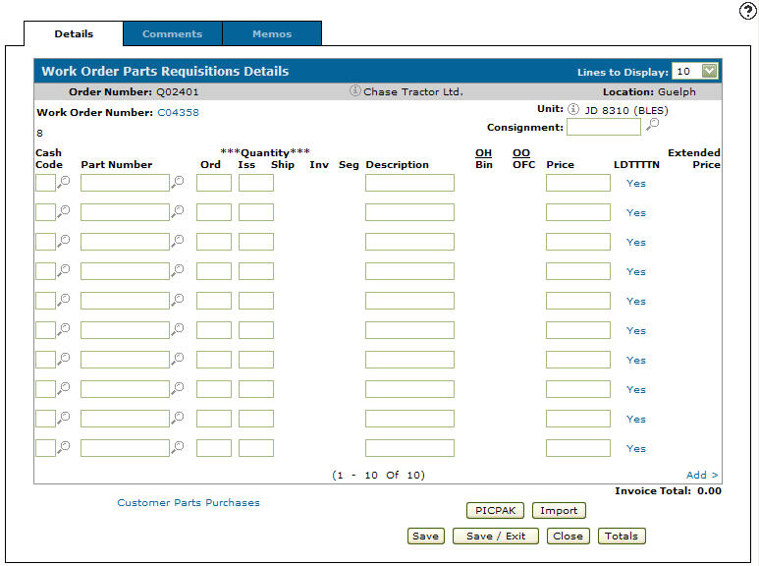Click the first row Yes link
Image resolution: width=759 pixels, height=566 pixels.
pyautogui.click(x=635, y=183)
